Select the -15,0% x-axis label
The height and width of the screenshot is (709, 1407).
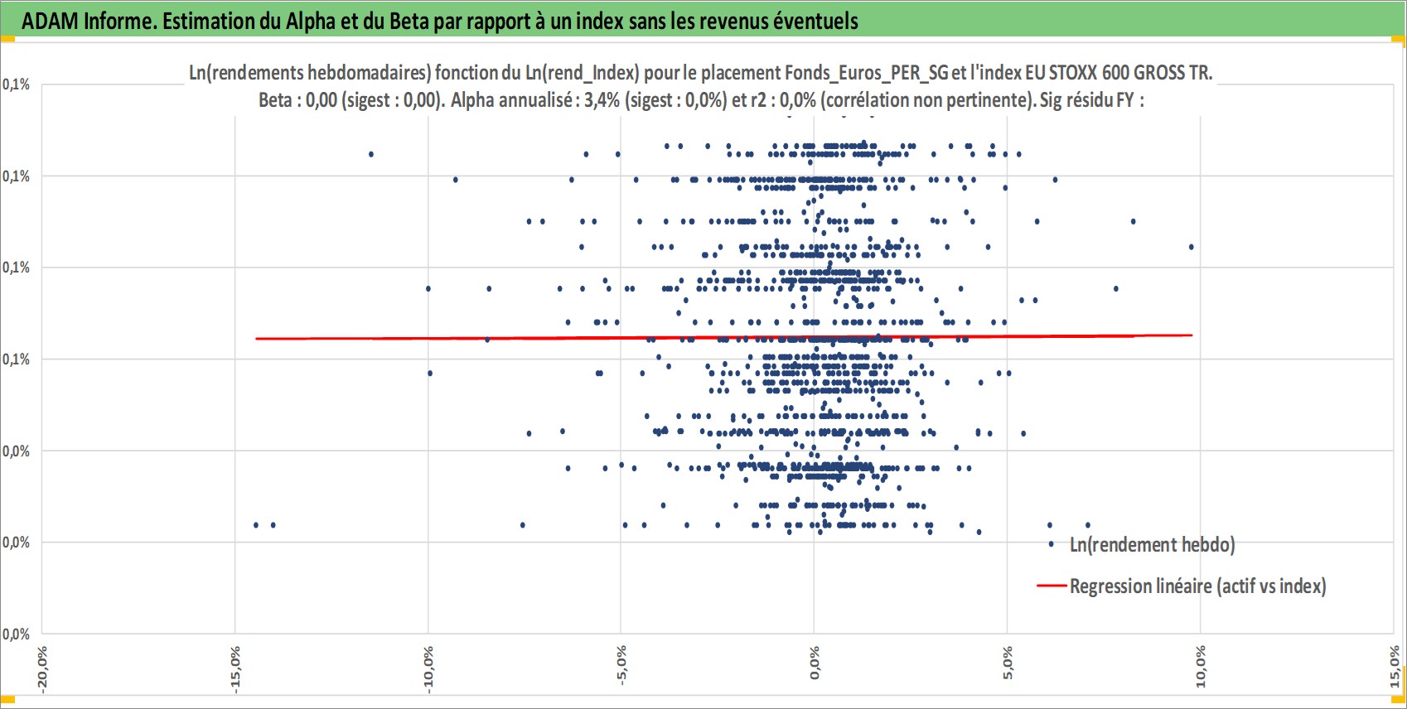tap(235, 668)
